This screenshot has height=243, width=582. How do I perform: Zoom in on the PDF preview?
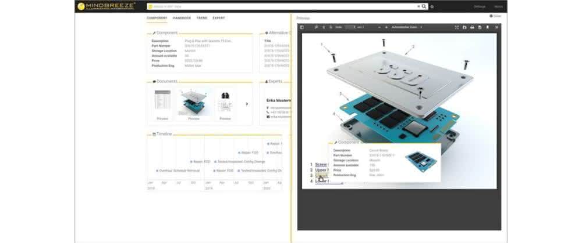tap(386, 27)
